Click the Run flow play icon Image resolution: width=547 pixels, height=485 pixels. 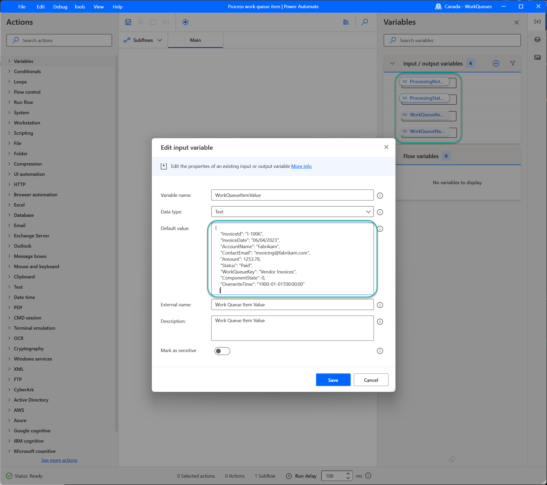point(141,22)
